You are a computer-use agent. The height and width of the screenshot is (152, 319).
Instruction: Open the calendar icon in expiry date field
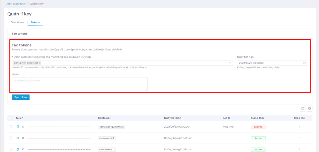click(305, 63)
